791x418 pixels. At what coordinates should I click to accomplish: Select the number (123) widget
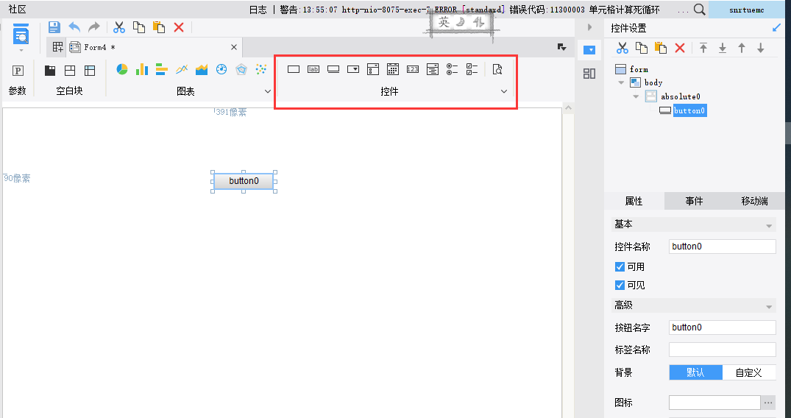tap(413, 69)
